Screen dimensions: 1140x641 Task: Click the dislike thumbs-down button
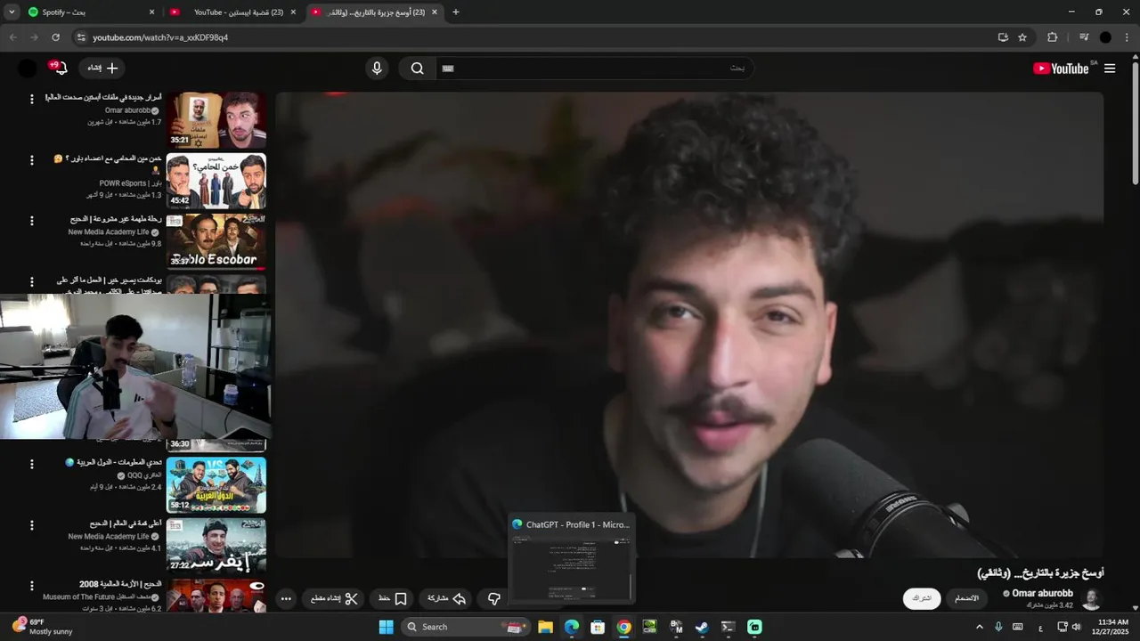494,599
